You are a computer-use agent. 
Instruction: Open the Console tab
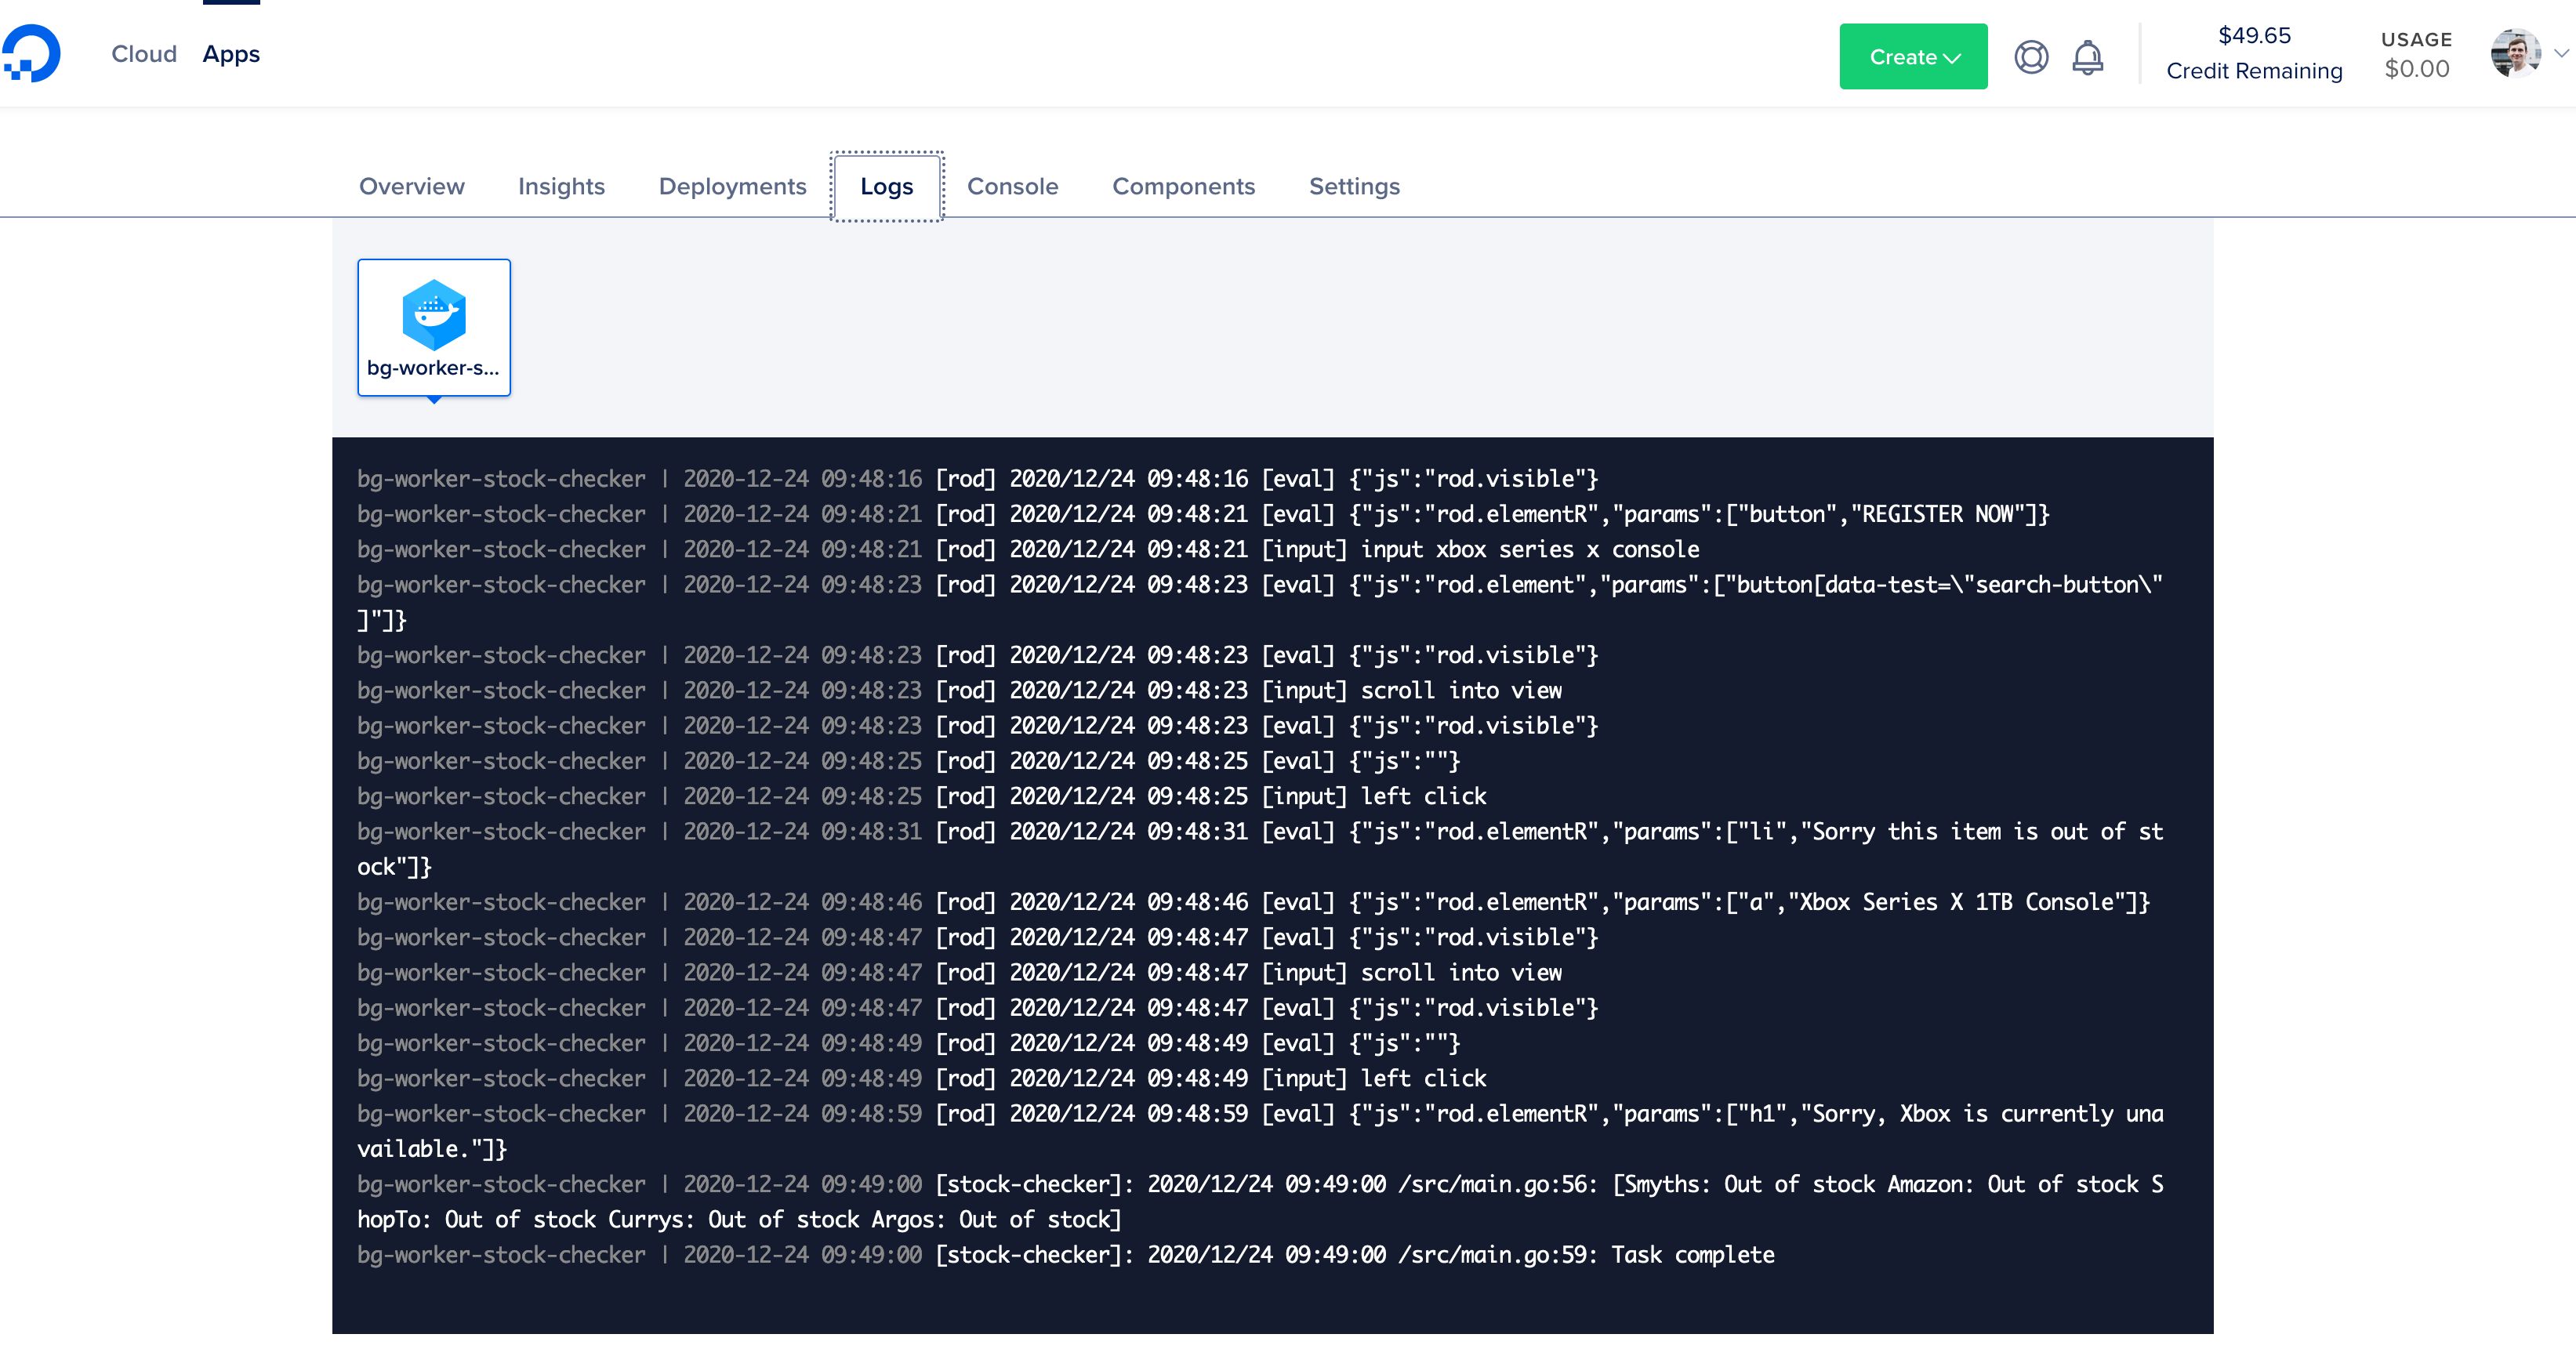point(1012,186)
